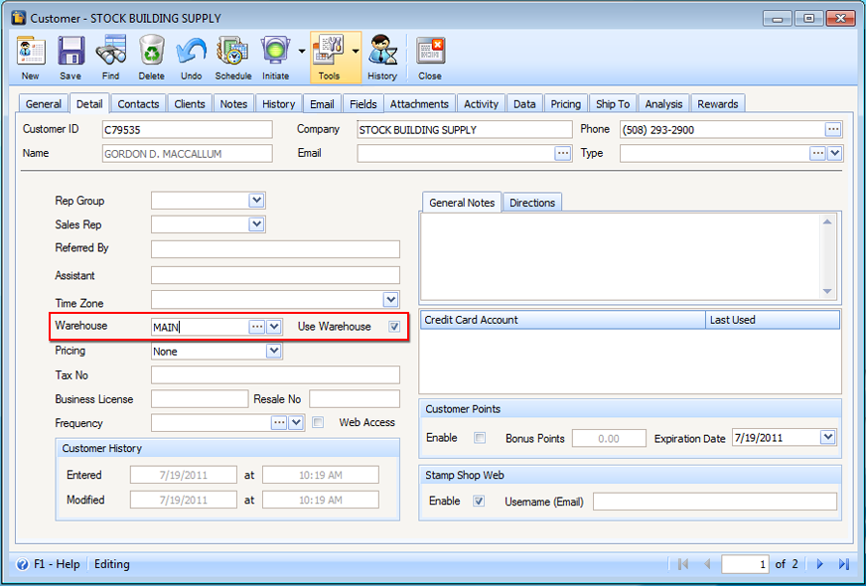
Task: Jump to the last record
Action: [844, 564]
